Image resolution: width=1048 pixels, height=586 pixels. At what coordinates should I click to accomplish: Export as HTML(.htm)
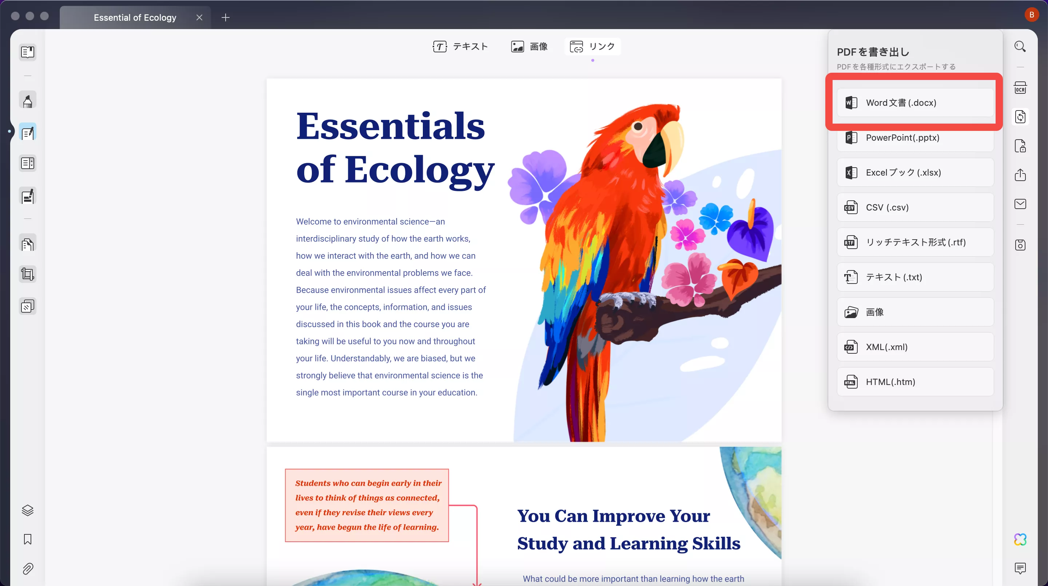pyautogui.click(x=915, y=382)
